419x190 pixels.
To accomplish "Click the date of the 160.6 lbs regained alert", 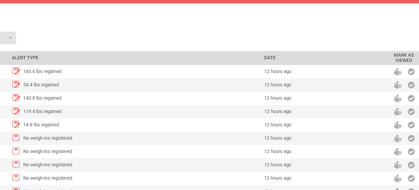I will coord(278,71).
